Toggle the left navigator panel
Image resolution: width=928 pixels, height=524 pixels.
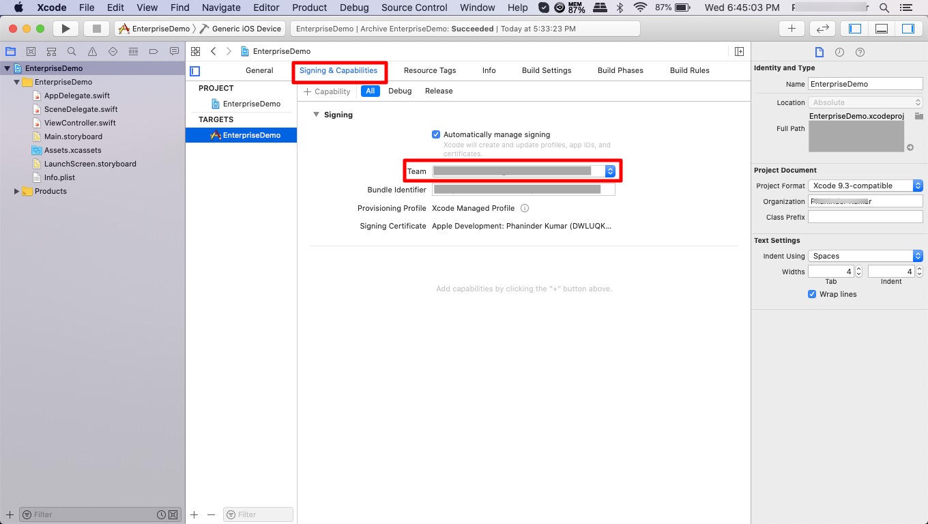tap(854, 29)
